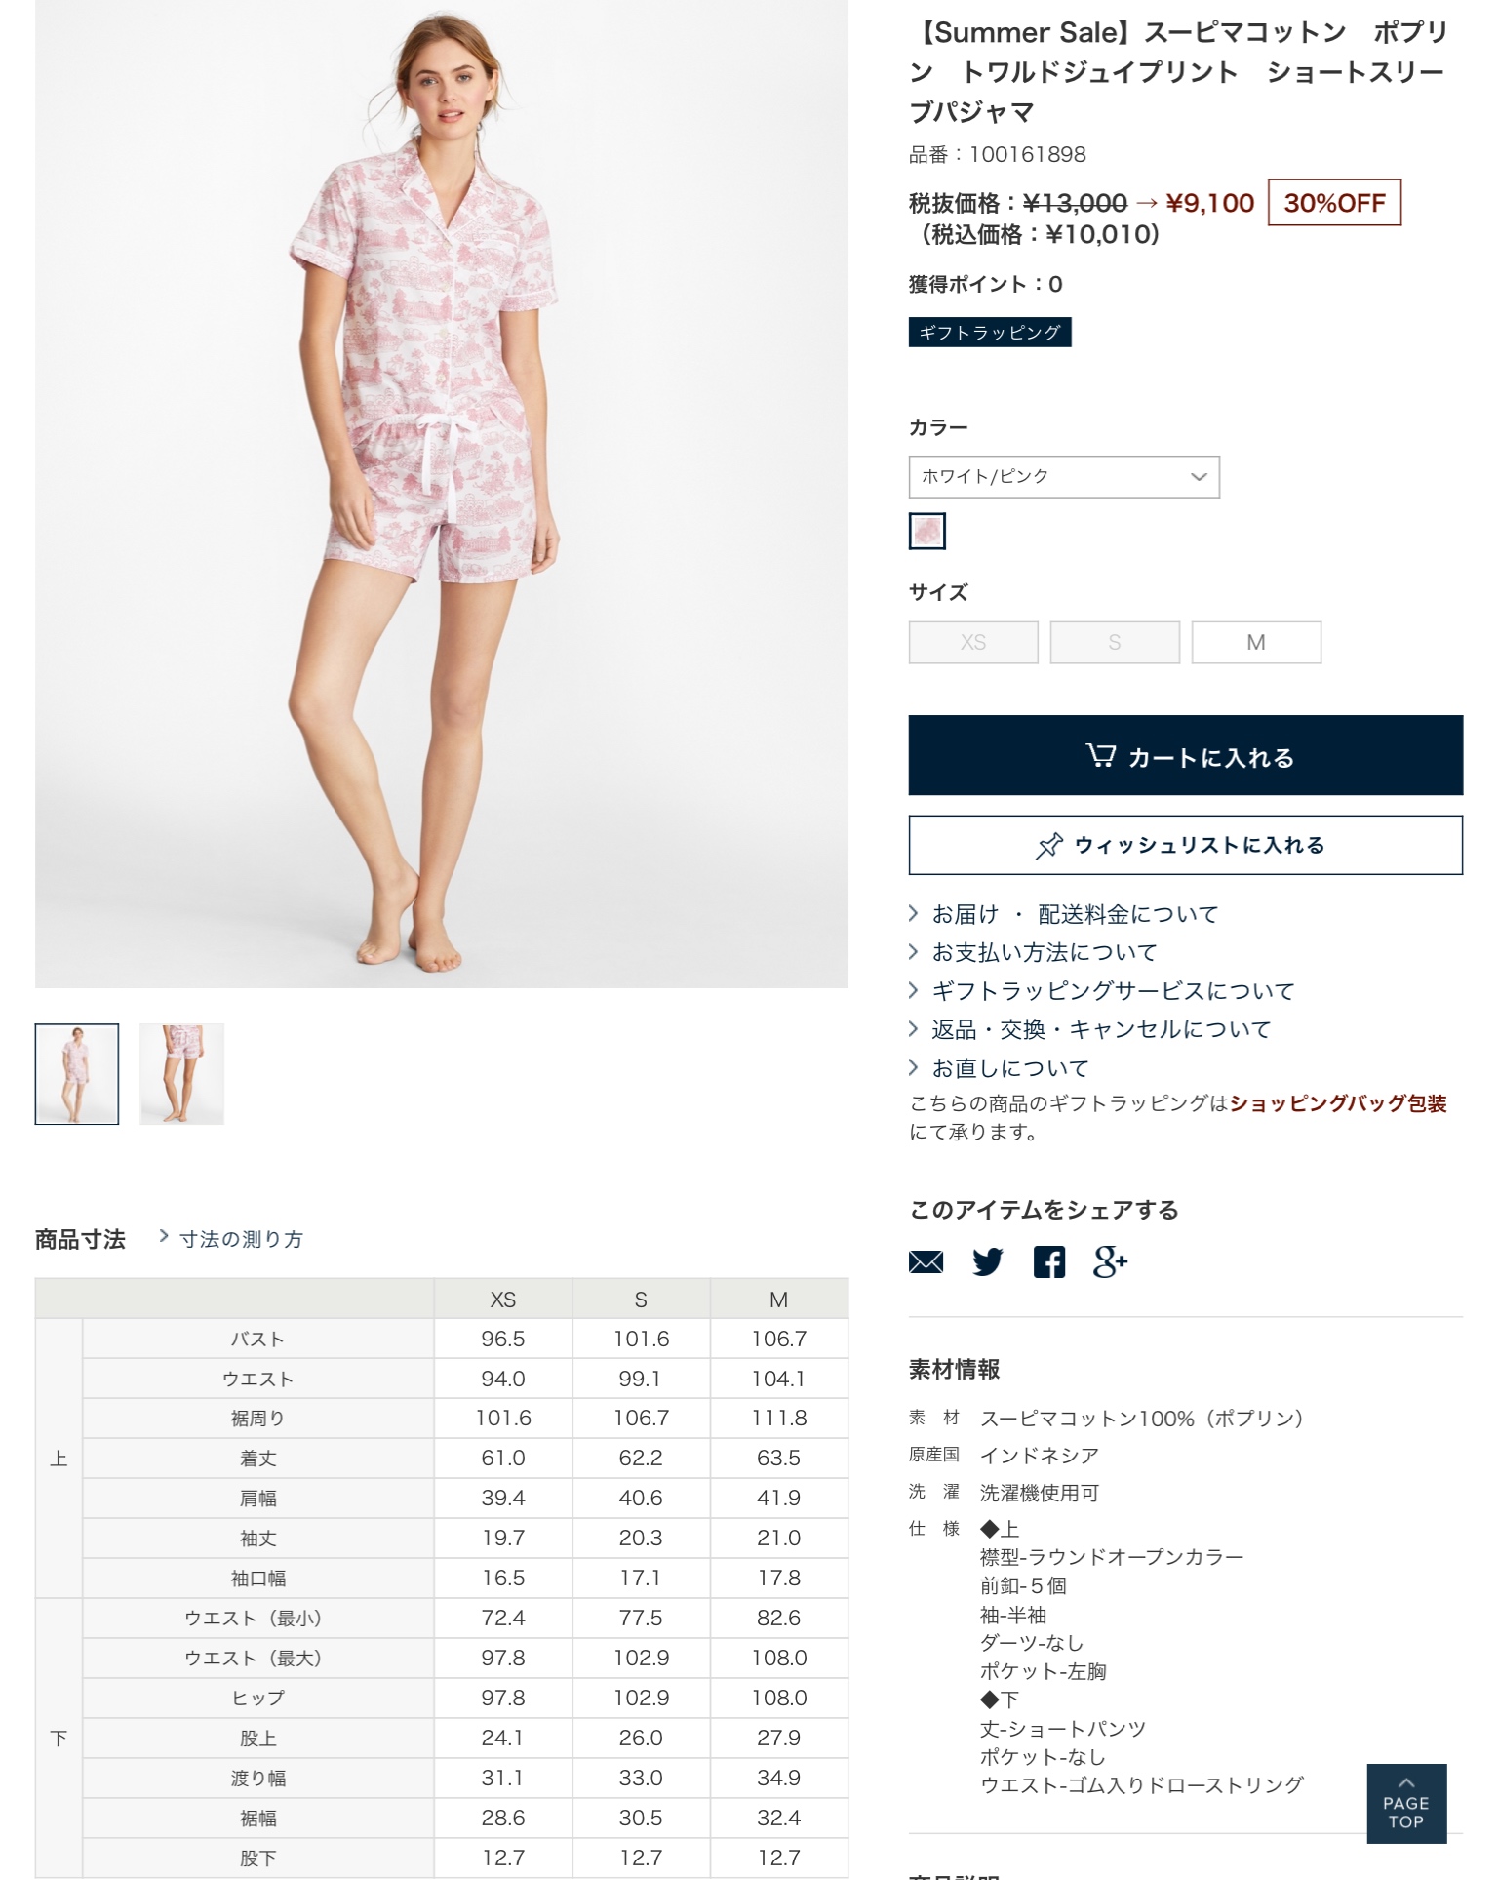Add to wishlist with ウィッシュリストに入れる
The width and height of the screenshot is (1498, 1880).
(x=1186, y=845)
